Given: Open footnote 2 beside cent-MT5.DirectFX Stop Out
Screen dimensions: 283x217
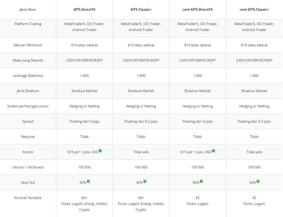Looking at the screenshot, I should tap(201, 181).
